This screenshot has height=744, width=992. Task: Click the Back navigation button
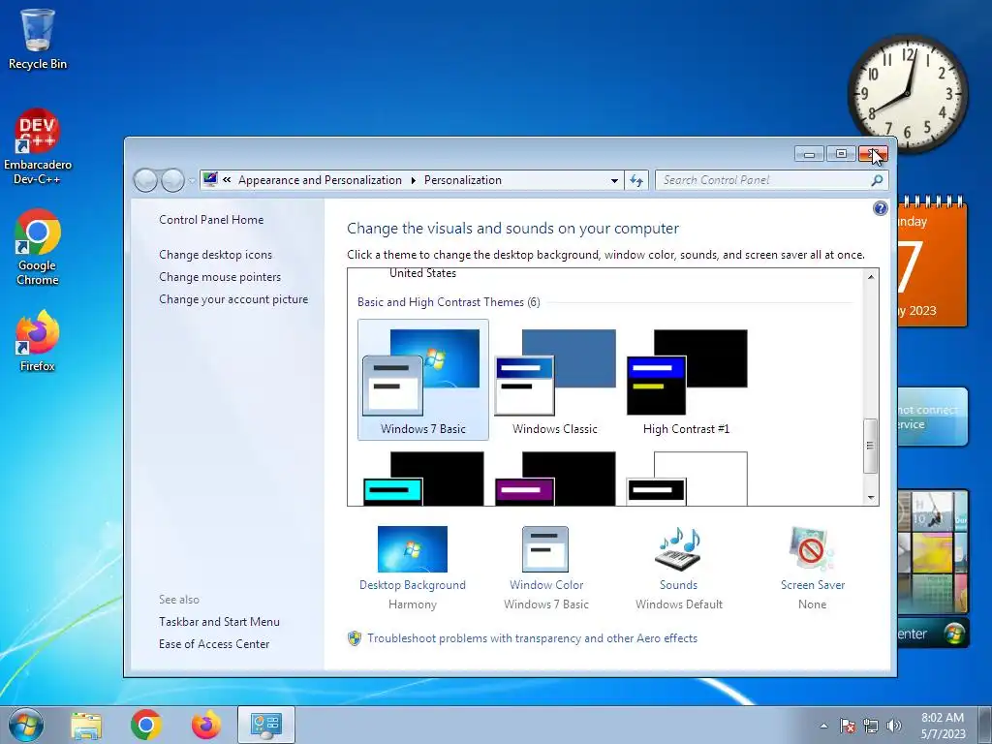[145, 180]
